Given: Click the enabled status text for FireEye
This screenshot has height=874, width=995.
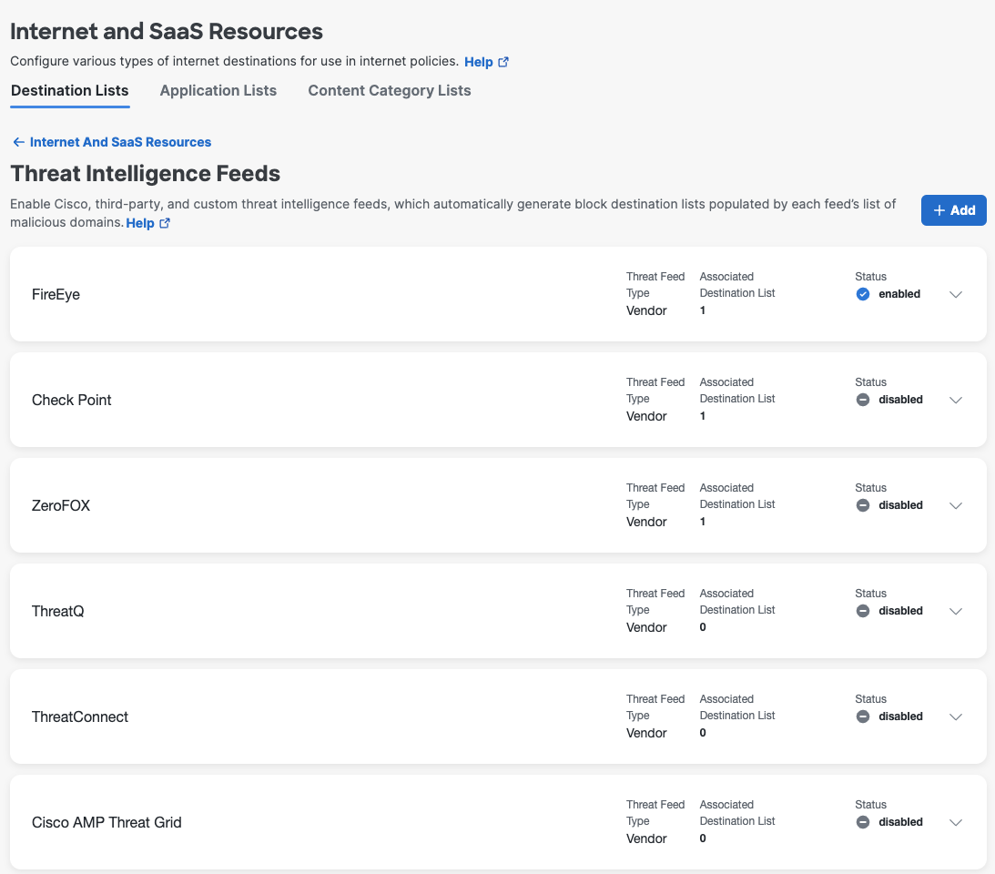Looking at the screenshot, I should click(899, 294).
